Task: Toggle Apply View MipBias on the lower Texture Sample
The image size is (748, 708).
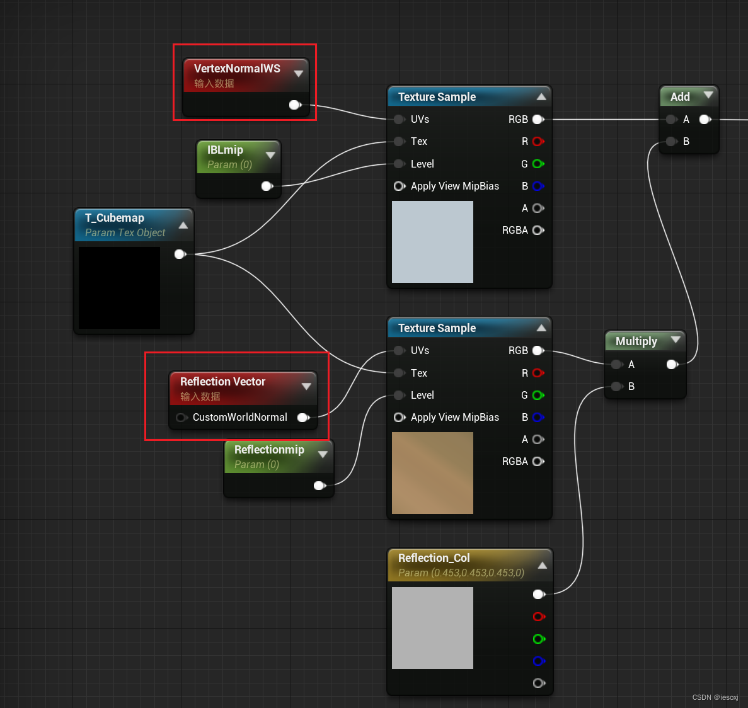Action: coord(399,417)
